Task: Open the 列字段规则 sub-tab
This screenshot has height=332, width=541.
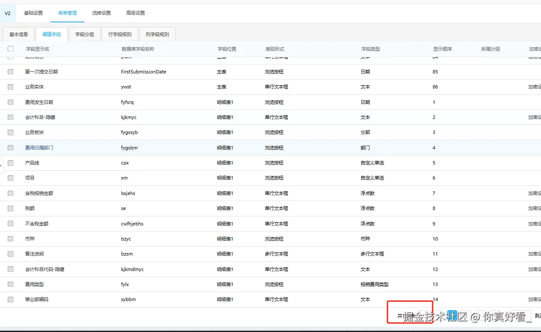Action: [157, 34]
